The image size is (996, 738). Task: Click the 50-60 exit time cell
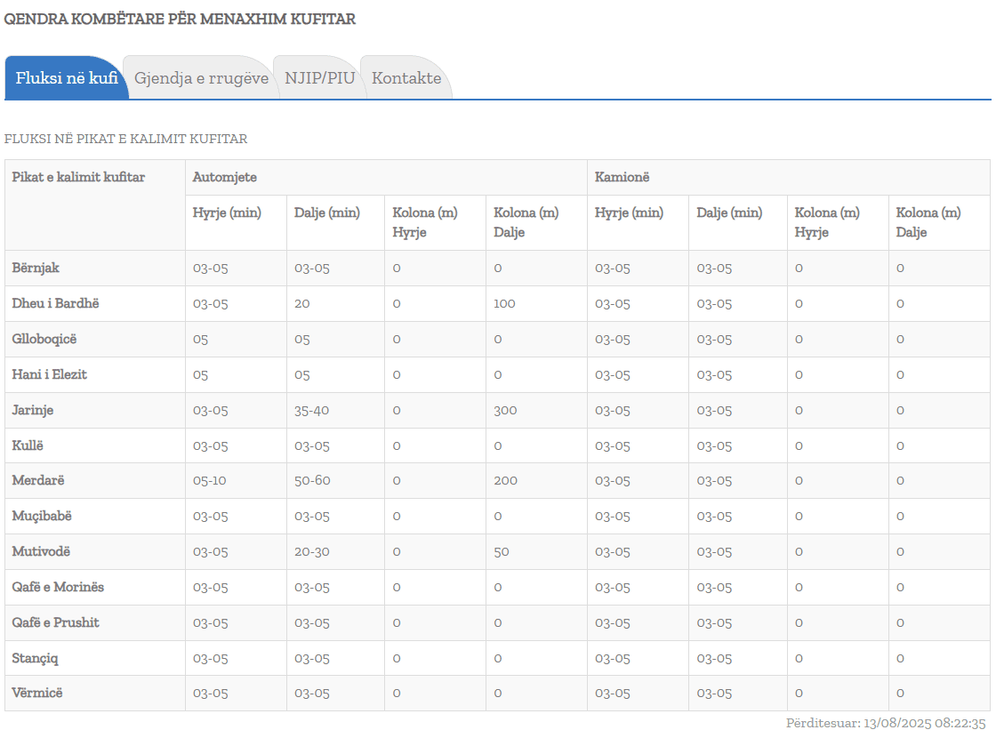click(x=312, y=480)
